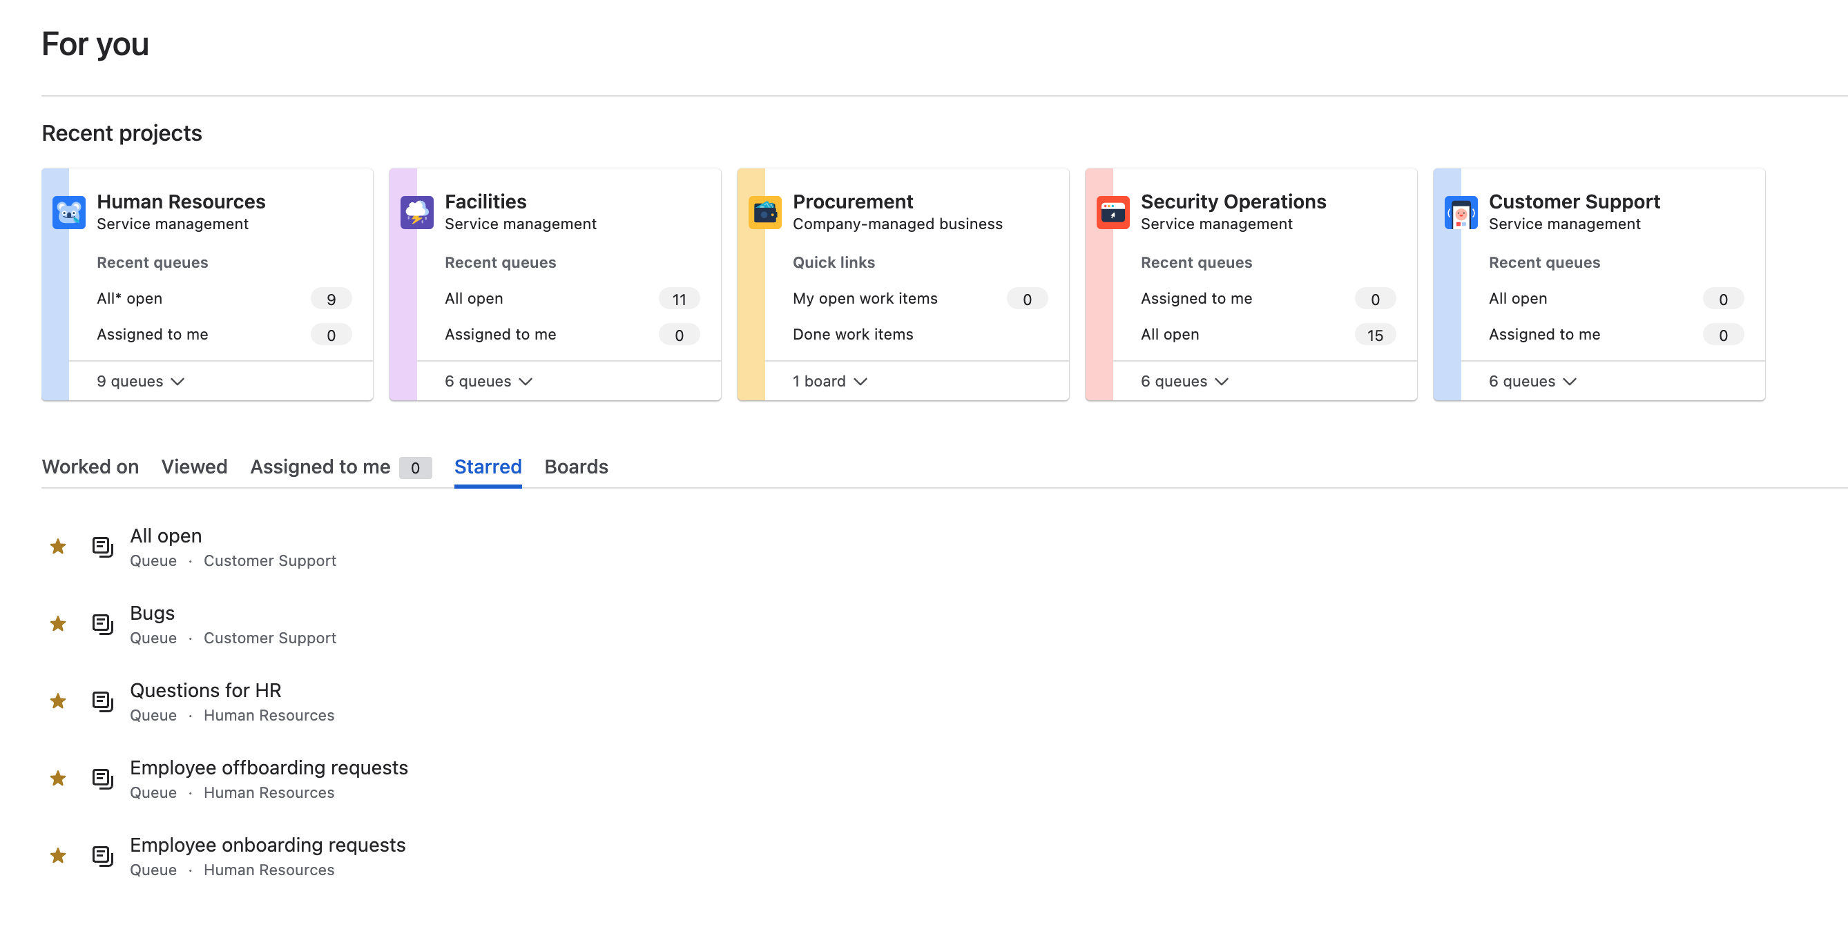Switch to the Boards tab
This screenshot has height=929, width=1848.
pyautogui.click(x=576, y=467)
